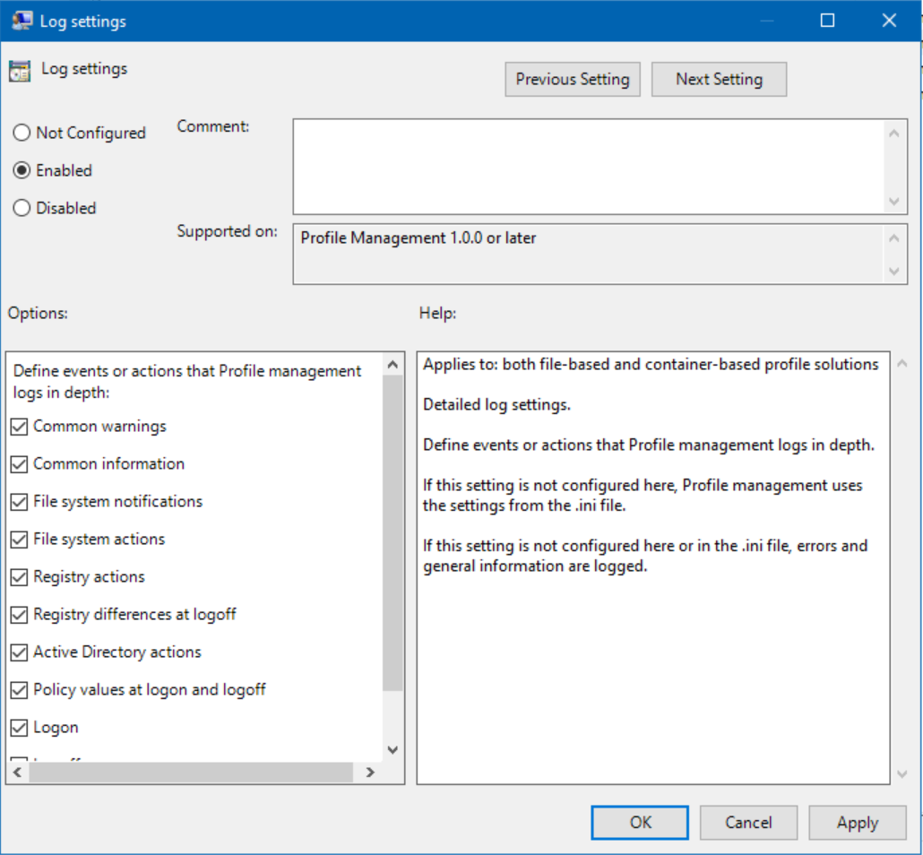This screenshot has width=923, height=855.
Task: Click the Options list down scroll arrow
Action: tap(392, 749)
